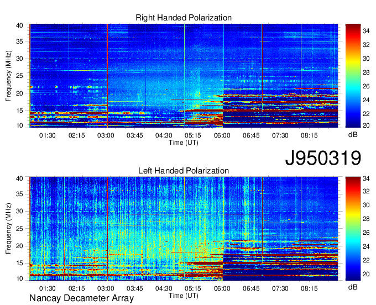Click the 01:30 tick label under bottom plot
This screenshot has width=376, height=305.
tap(47, 288)
